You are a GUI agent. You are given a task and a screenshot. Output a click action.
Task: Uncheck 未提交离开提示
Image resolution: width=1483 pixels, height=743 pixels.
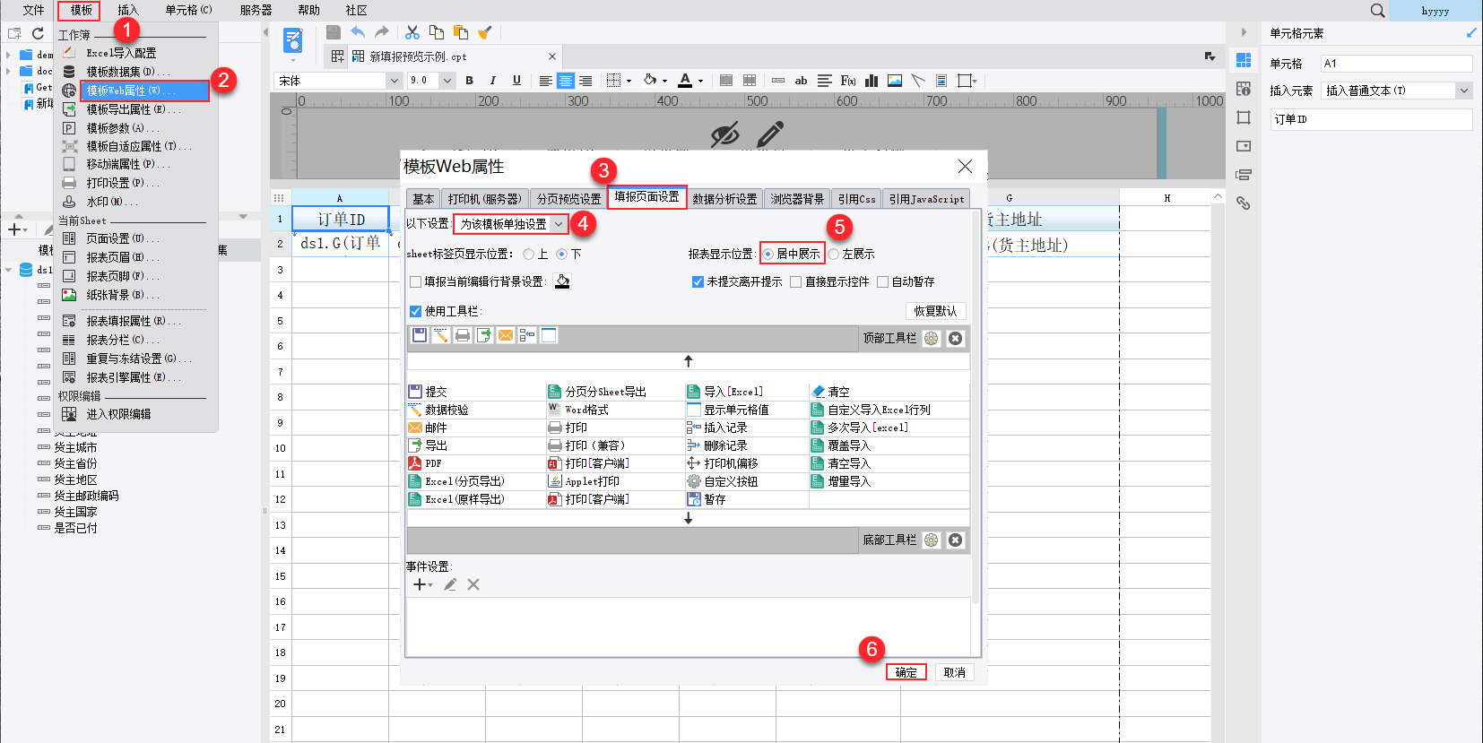pyautogui.click(x=698, y=281)
